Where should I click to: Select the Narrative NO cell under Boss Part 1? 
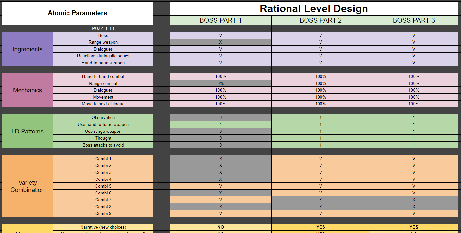[221, 227]
